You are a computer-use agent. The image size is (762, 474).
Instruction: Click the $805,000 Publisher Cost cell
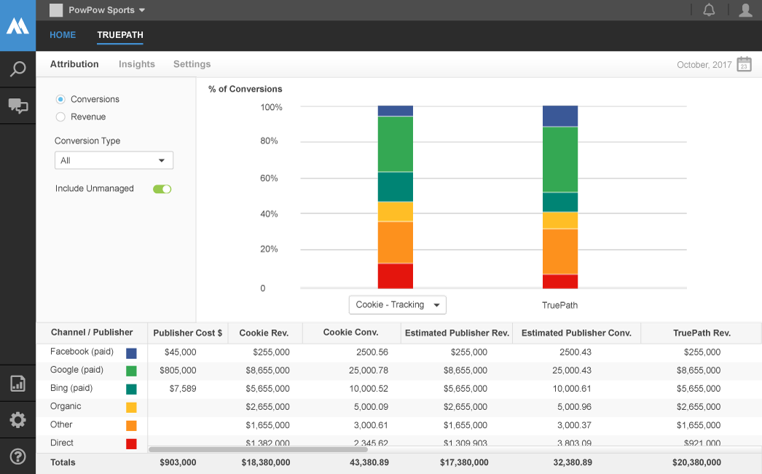[x=178, y=371]
